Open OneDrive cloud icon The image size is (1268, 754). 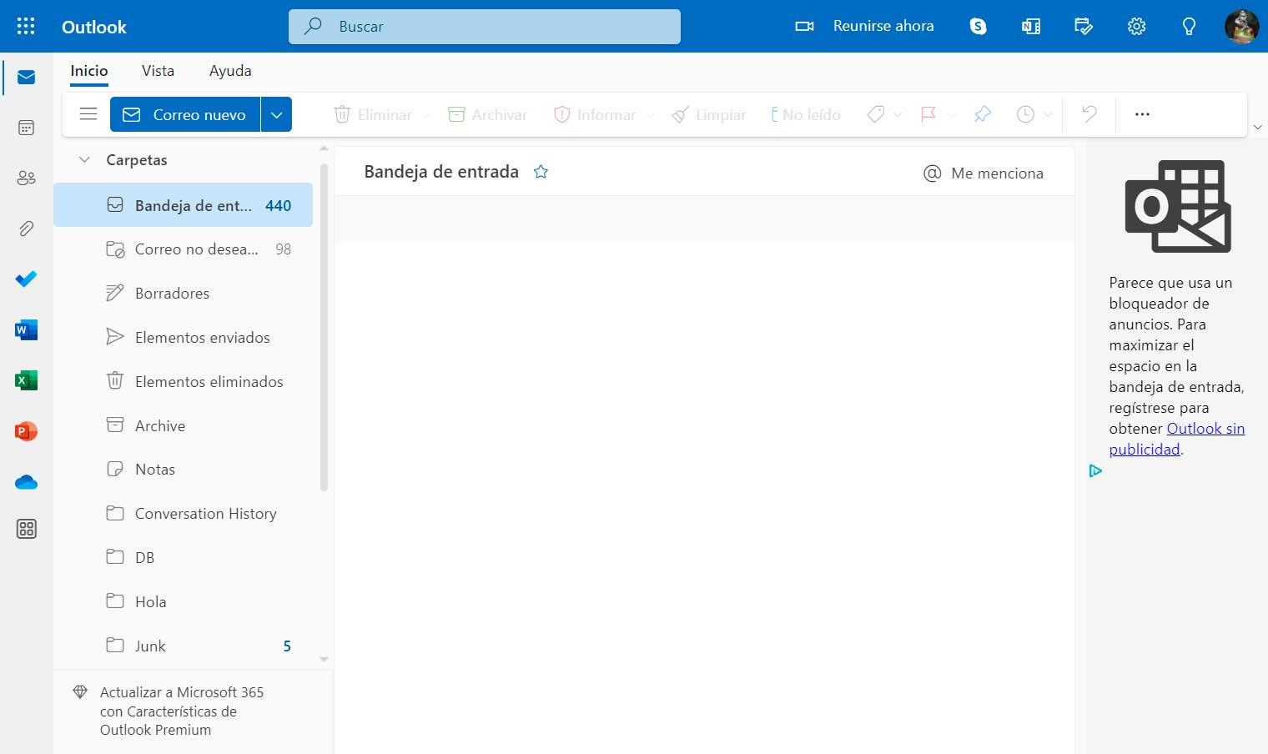pos(26,482)
